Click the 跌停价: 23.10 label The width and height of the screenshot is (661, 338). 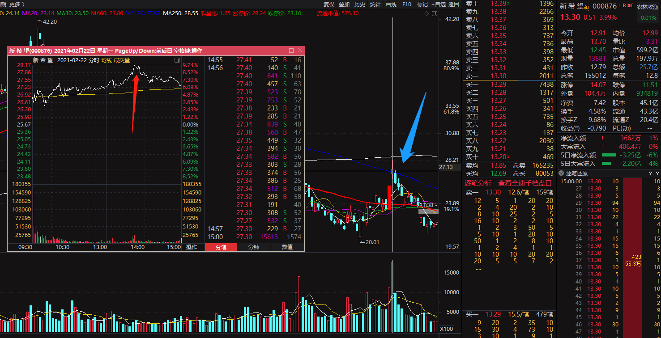coord(285,13)
